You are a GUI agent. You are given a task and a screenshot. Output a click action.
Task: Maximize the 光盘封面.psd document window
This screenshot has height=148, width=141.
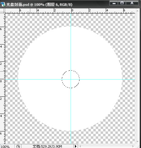click(x=122, y=3)
